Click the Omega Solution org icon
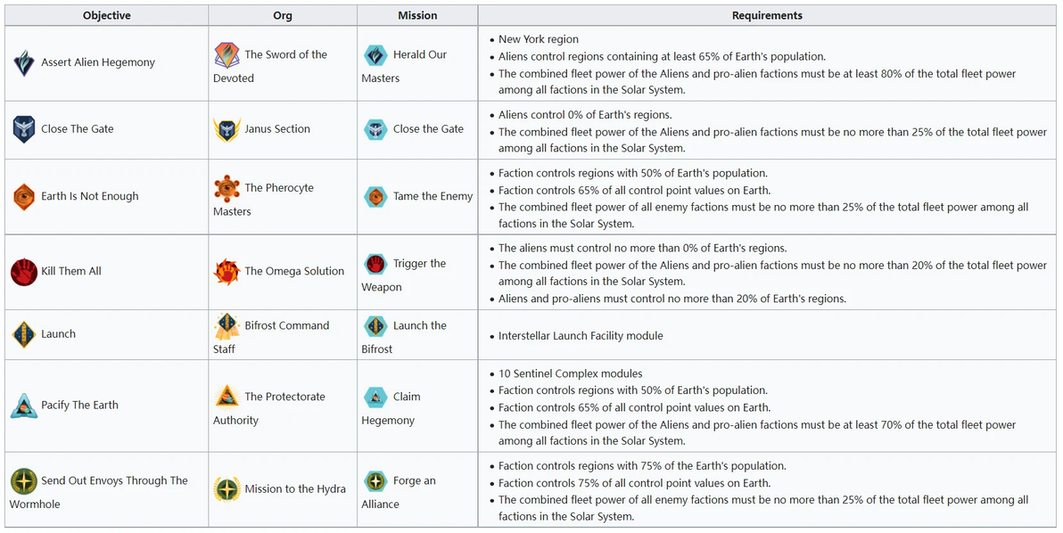 (x=227, y=271)
